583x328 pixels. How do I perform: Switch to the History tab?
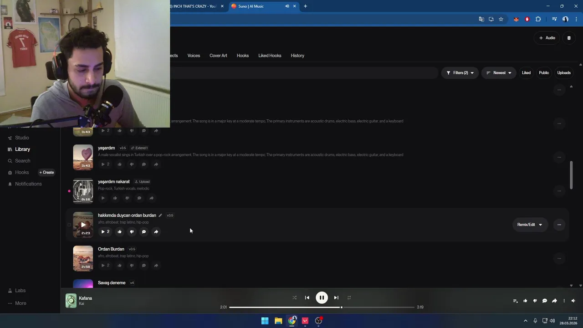(297, 56)
